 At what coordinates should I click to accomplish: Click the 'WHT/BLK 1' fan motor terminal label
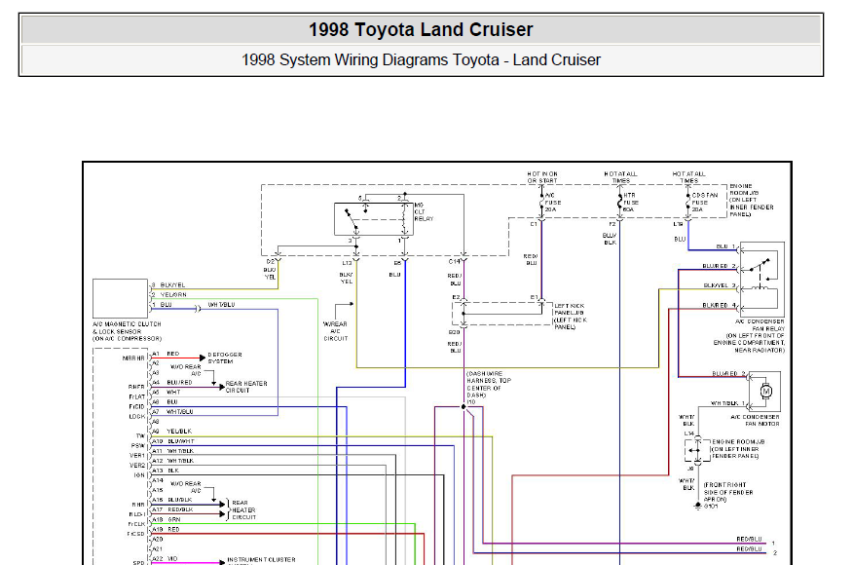(728, 403)
